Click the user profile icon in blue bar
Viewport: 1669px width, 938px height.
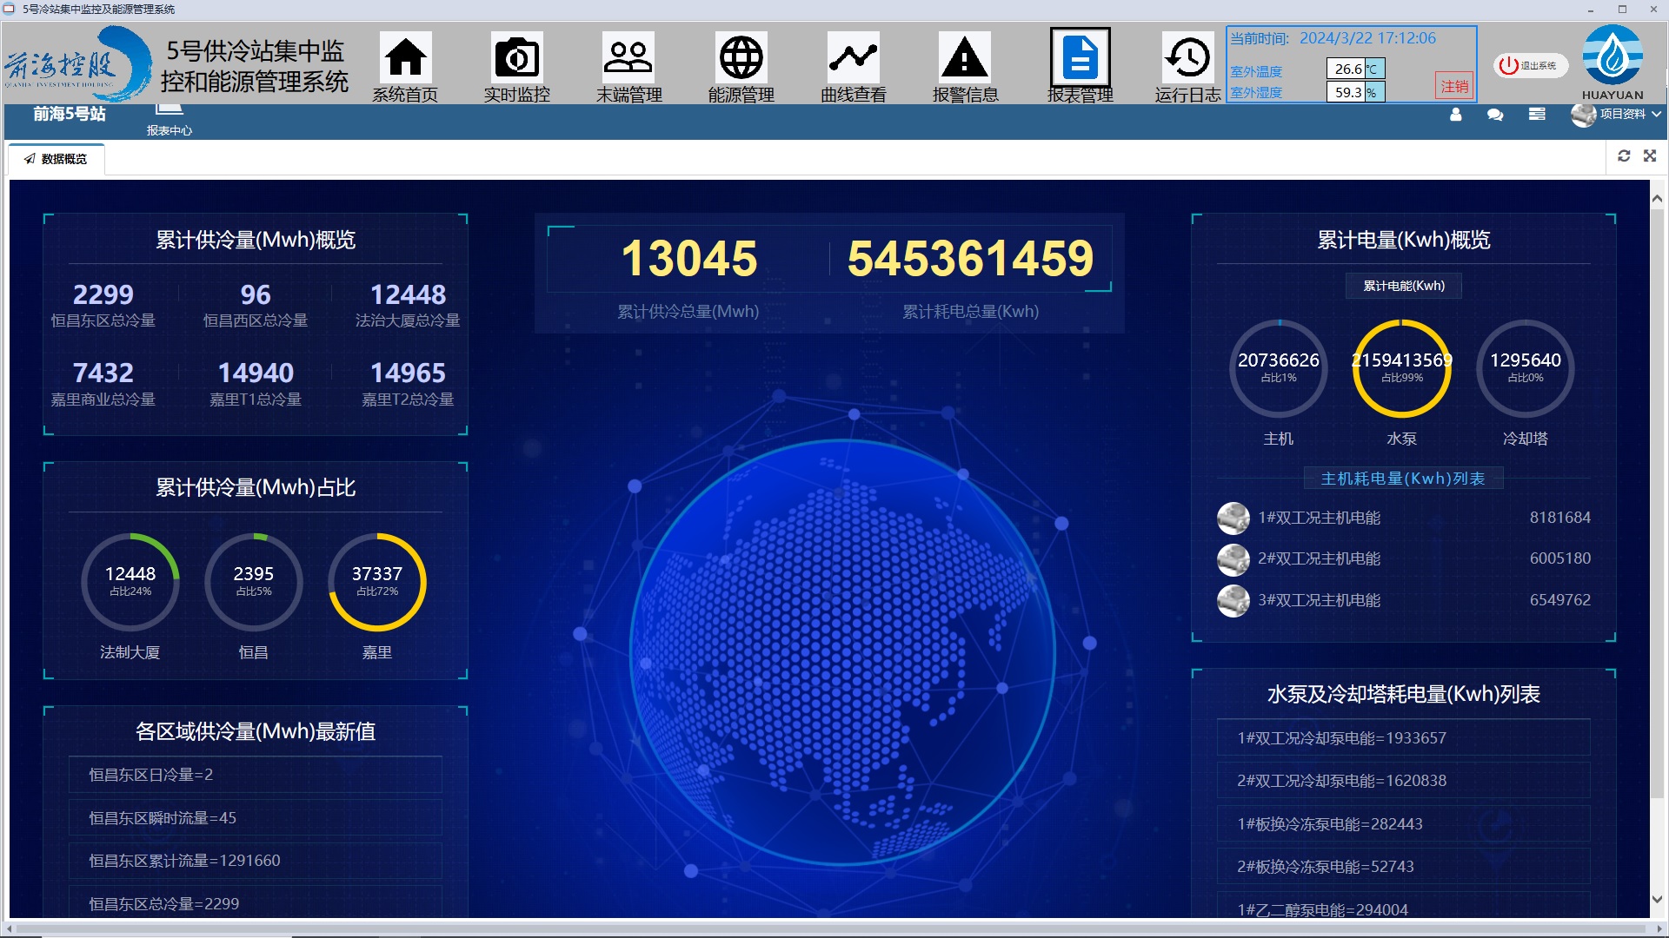point(1456,115)
